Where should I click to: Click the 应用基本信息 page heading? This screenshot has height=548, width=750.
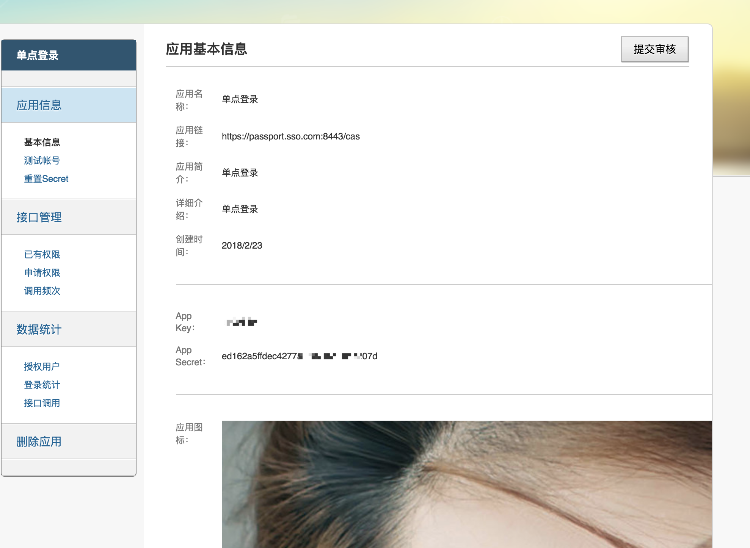coord(207,49)
